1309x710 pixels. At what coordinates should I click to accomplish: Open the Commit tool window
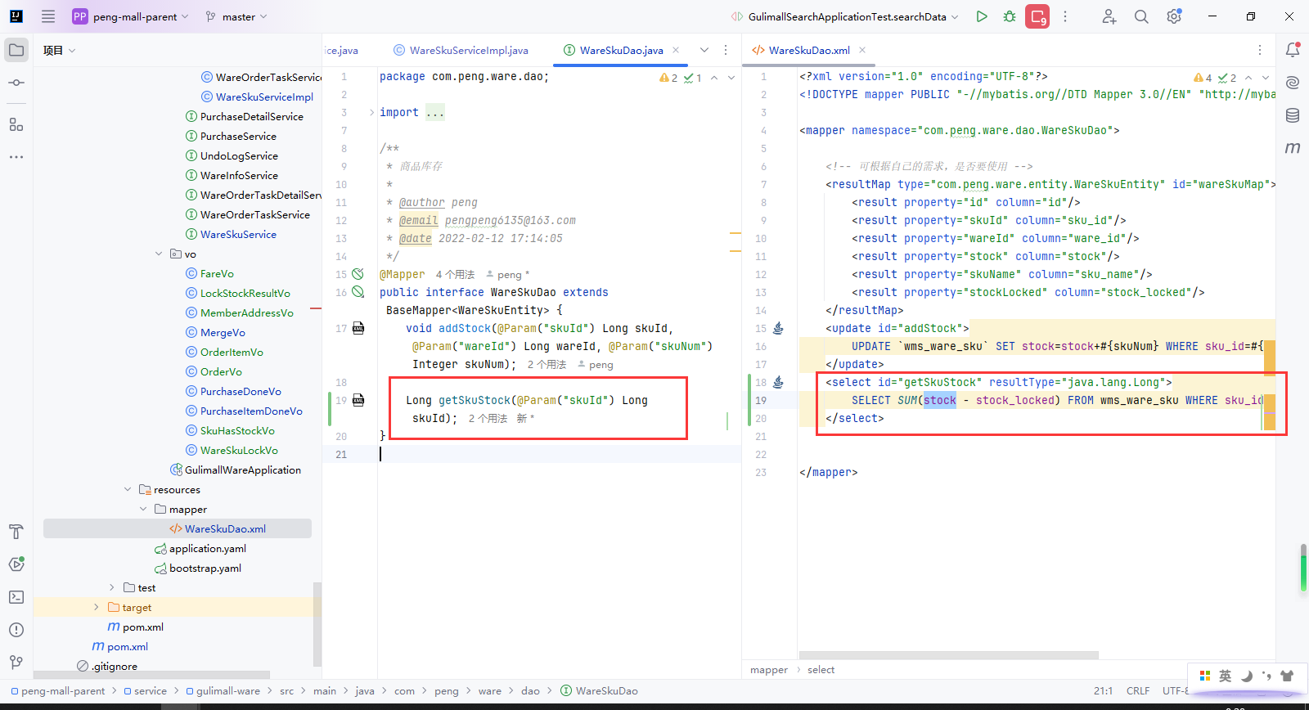(x=16, y=83)
